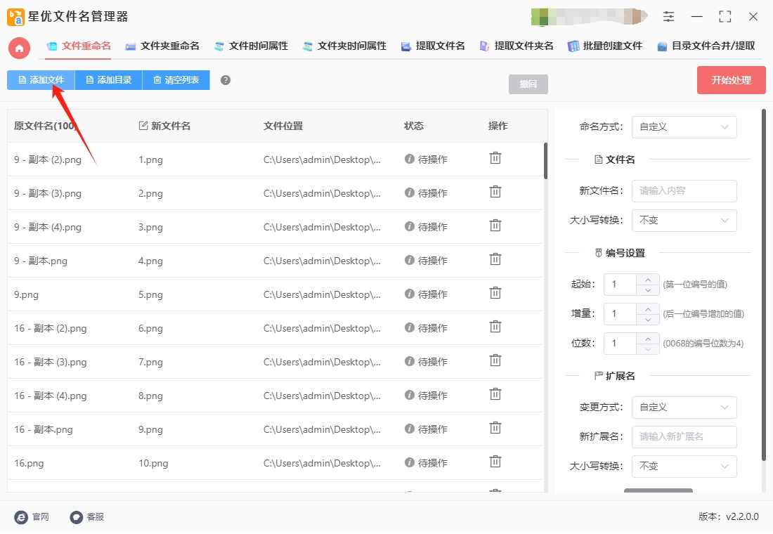
Task: Delete row 16 - 副本.png with trash icon
Action: click(495, 428)
